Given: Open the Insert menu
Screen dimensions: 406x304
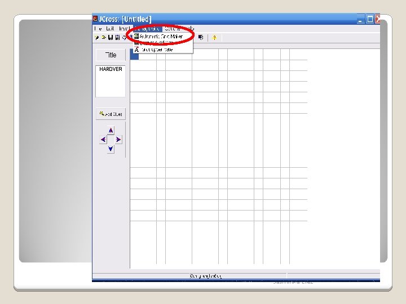Looking at the screenshot, I should (124, 29).
